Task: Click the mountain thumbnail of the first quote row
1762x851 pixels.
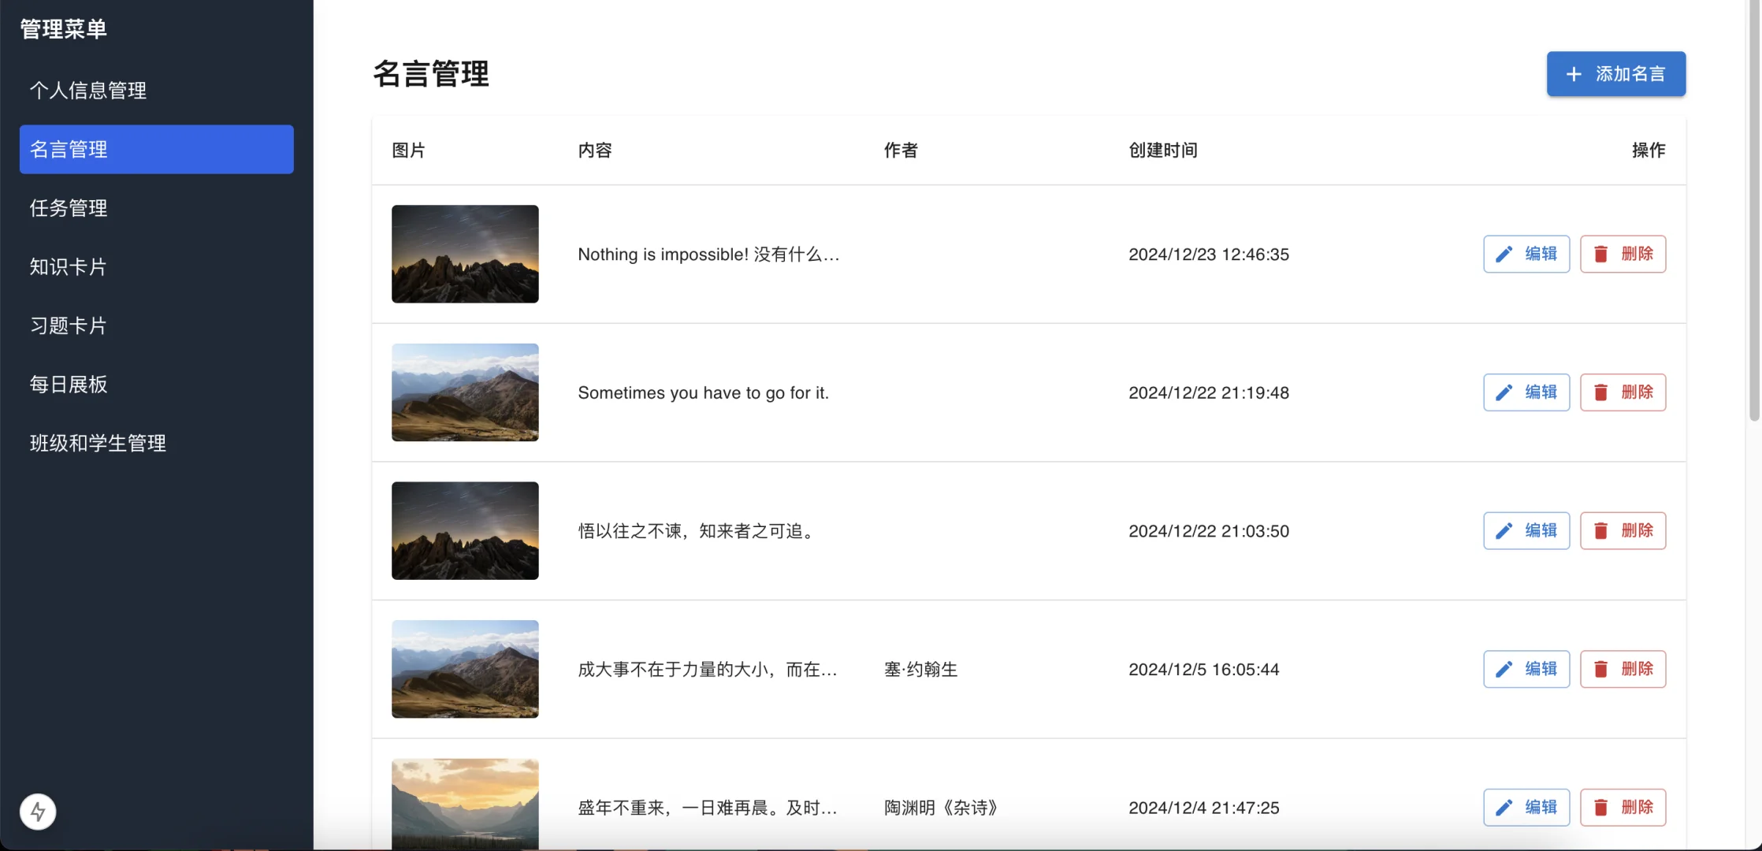Action: pyautogui.click(x=464, y=254)
